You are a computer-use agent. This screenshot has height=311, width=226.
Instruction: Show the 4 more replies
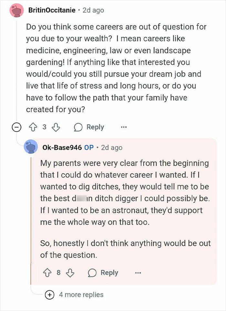point(81,295)
